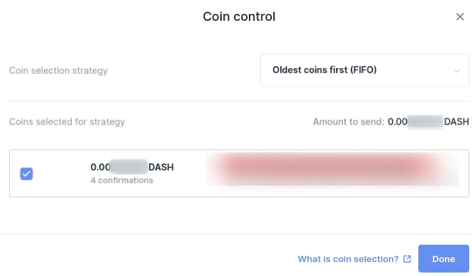Click the 'Coin selection strategy' label
Image resolution: width=472 pixels, height=276 pixels.
tap(59, 71)
